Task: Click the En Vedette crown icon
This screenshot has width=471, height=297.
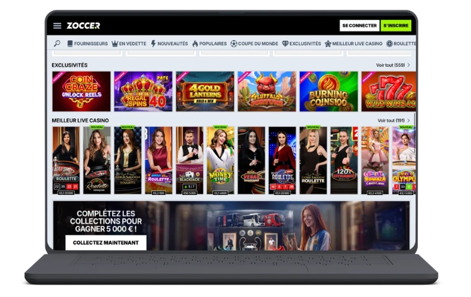Action: tap(115, 43)
